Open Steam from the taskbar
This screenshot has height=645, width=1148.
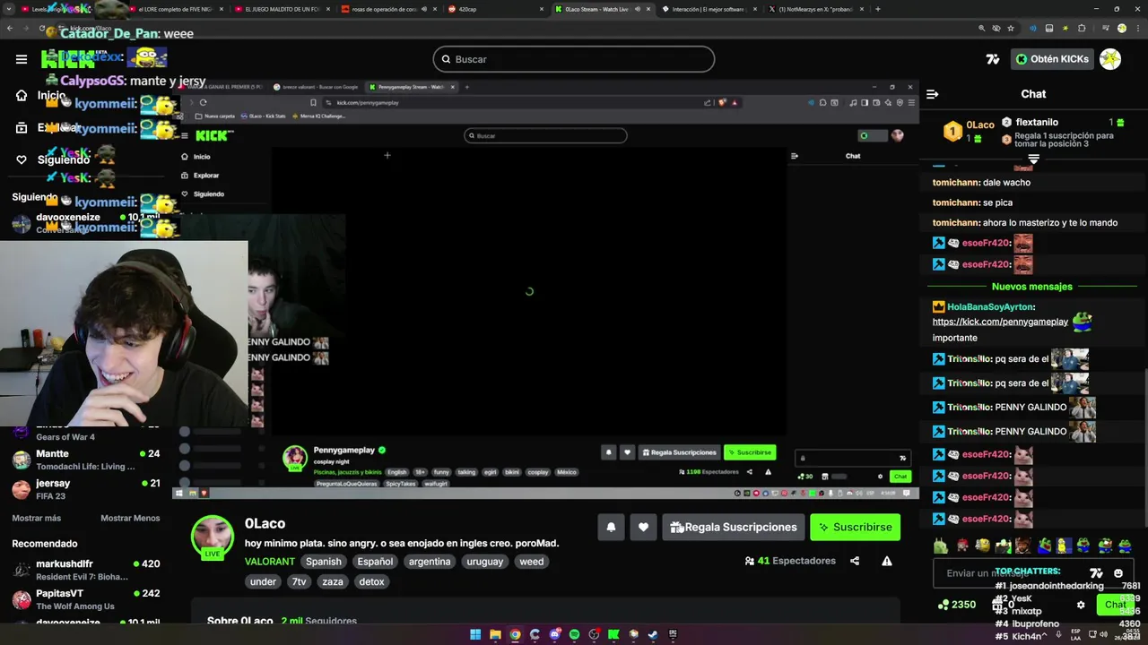click(x=653, y=634)
